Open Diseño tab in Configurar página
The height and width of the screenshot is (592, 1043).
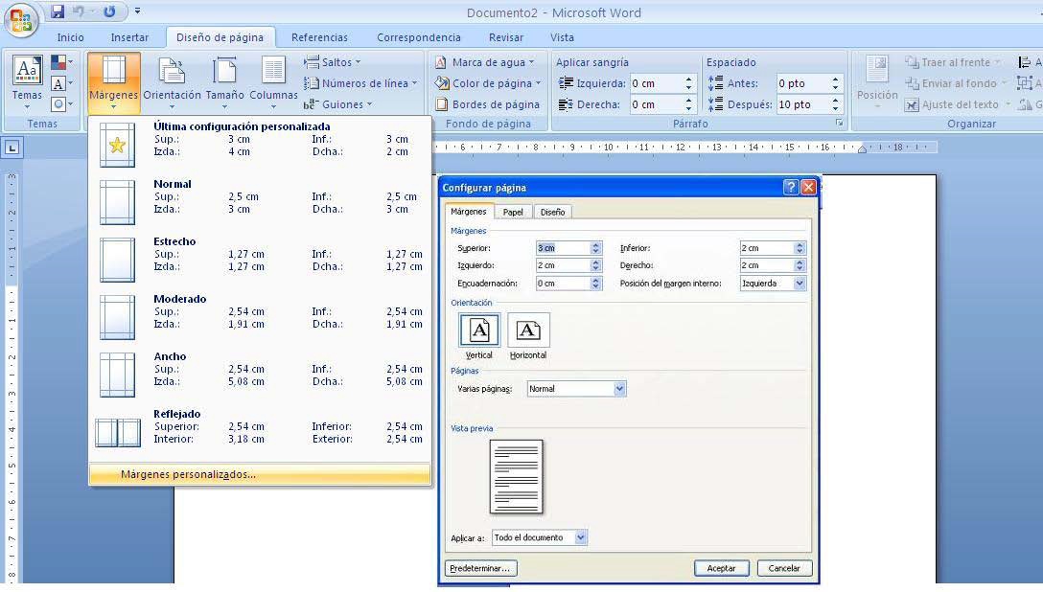coord(552,212)
